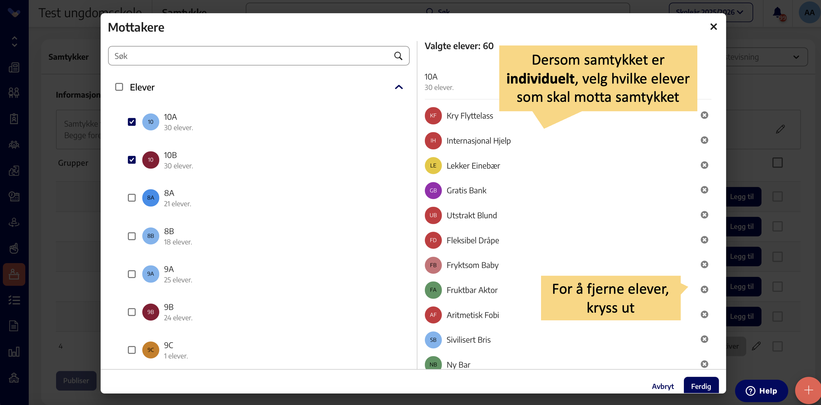
Task: Click the 'Fryktsom Baby' student name
Action: pyautogui.click(x=472, y=265)
